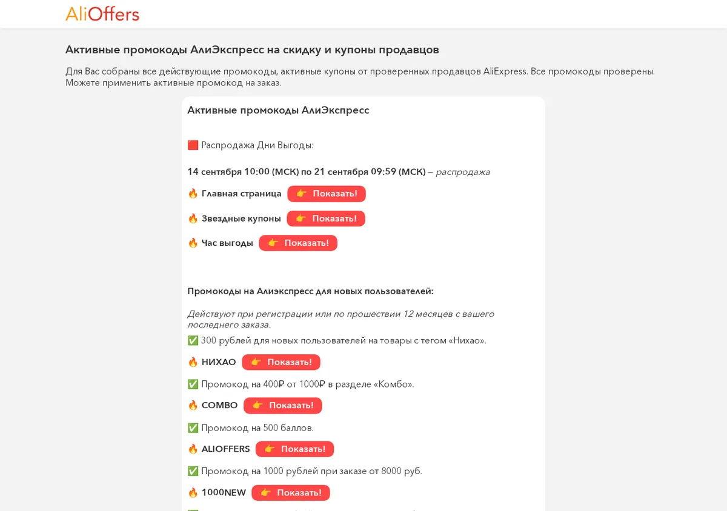Click fire icon beside ALIOFFERS
This screenshot has width=727, height=511.
click(x=193, y=449)
